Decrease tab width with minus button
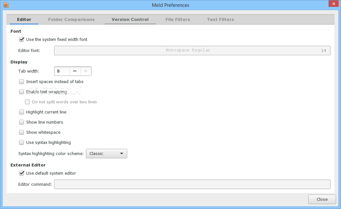Screen dimensions: 341x209 [x=75, y=71]
